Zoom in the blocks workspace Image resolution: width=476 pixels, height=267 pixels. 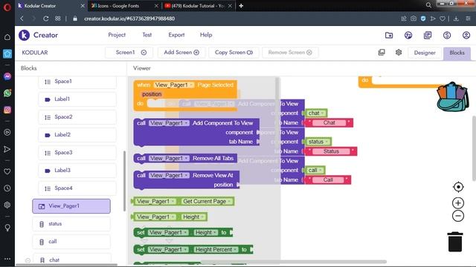[458, 202]
